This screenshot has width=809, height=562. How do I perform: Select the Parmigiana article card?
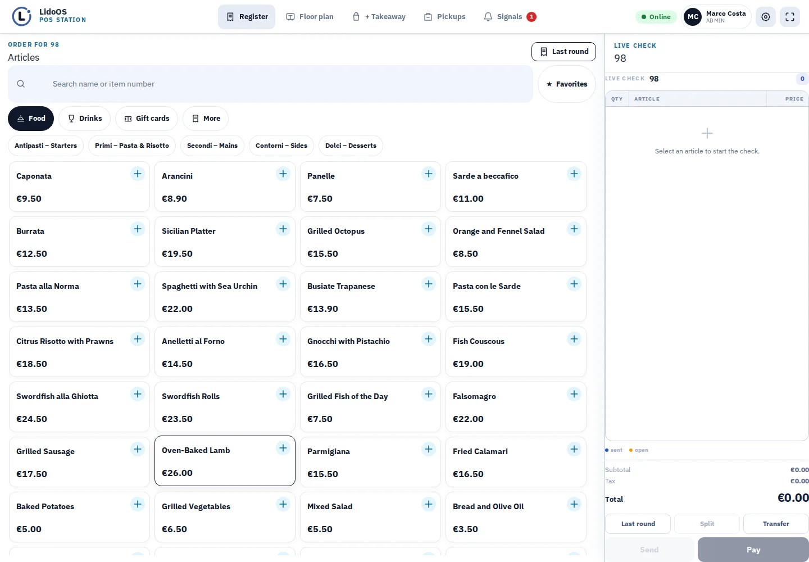point(370,462)
